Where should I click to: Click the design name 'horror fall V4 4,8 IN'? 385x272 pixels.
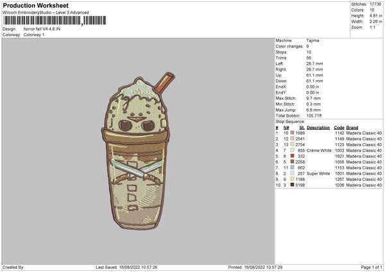42,29
